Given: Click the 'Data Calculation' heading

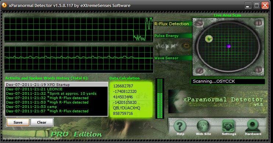Looking at the screenshot, I should pyautogui.click(x=125, y=78).
